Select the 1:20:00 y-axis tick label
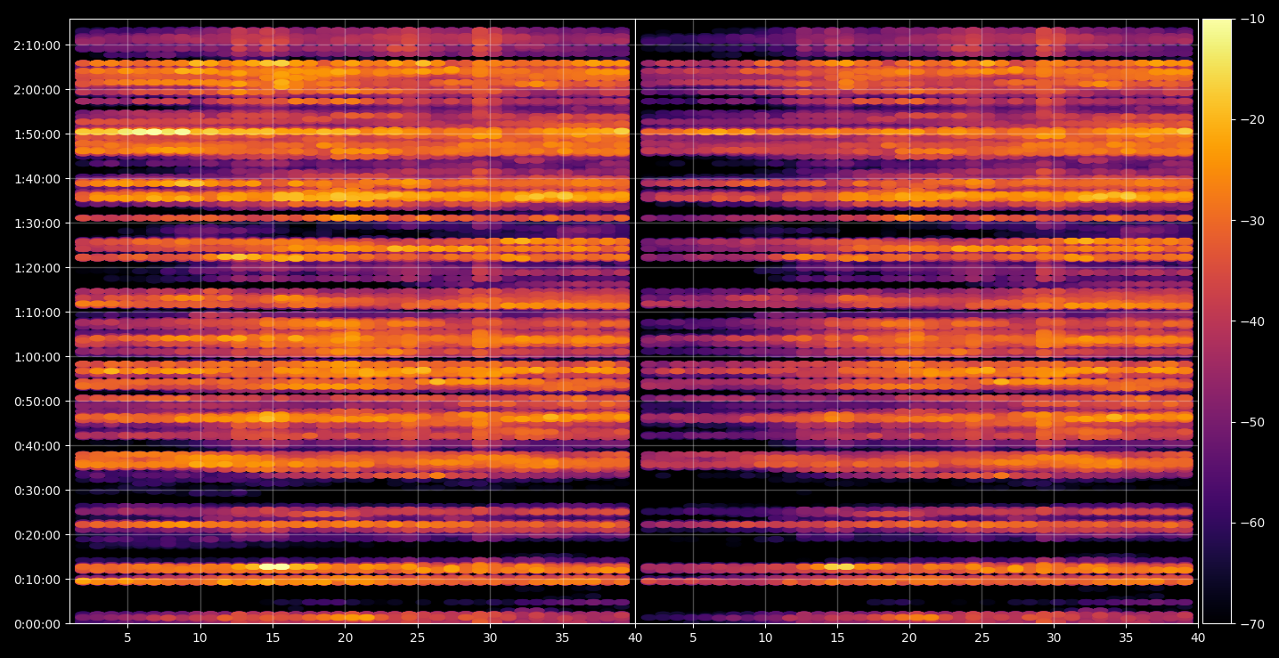 click(37, 267)
